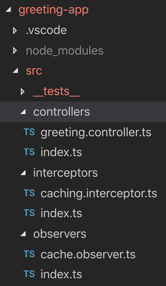The image size is (166, 286).
Task: Click TS icon beside observers index.ts
Action: [29, 274]
